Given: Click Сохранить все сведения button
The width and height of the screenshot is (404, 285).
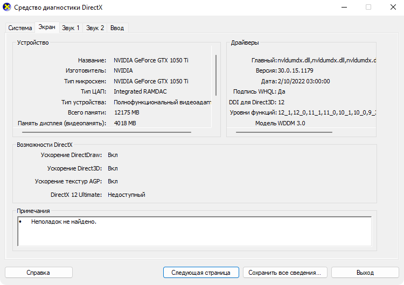Looking at the screenshot, I should click(285, 273).
